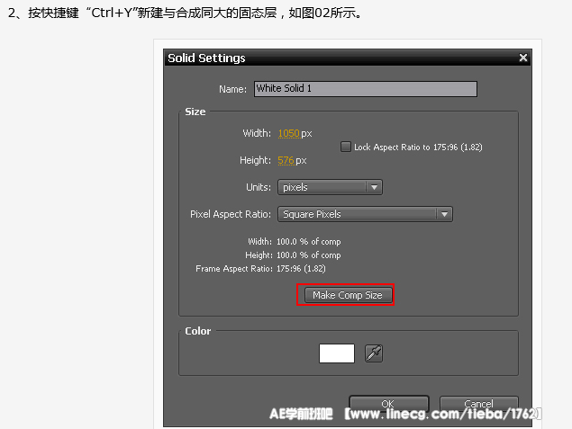Screen dimensions: 572x429
Task: Click the Frame Aspect Ratio 175:96 text
Action: [x=260, y=269]
